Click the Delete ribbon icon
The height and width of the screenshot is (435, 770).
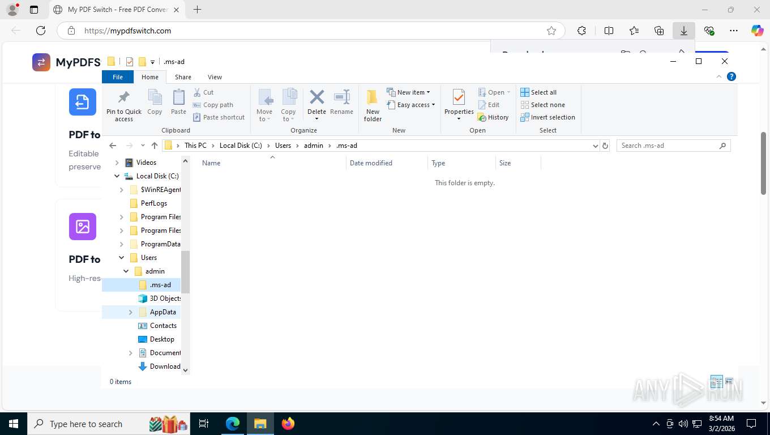point(317,105)
